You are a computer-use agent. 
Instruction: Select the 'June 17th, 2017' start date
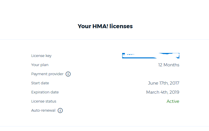click(x=163, y=83)
